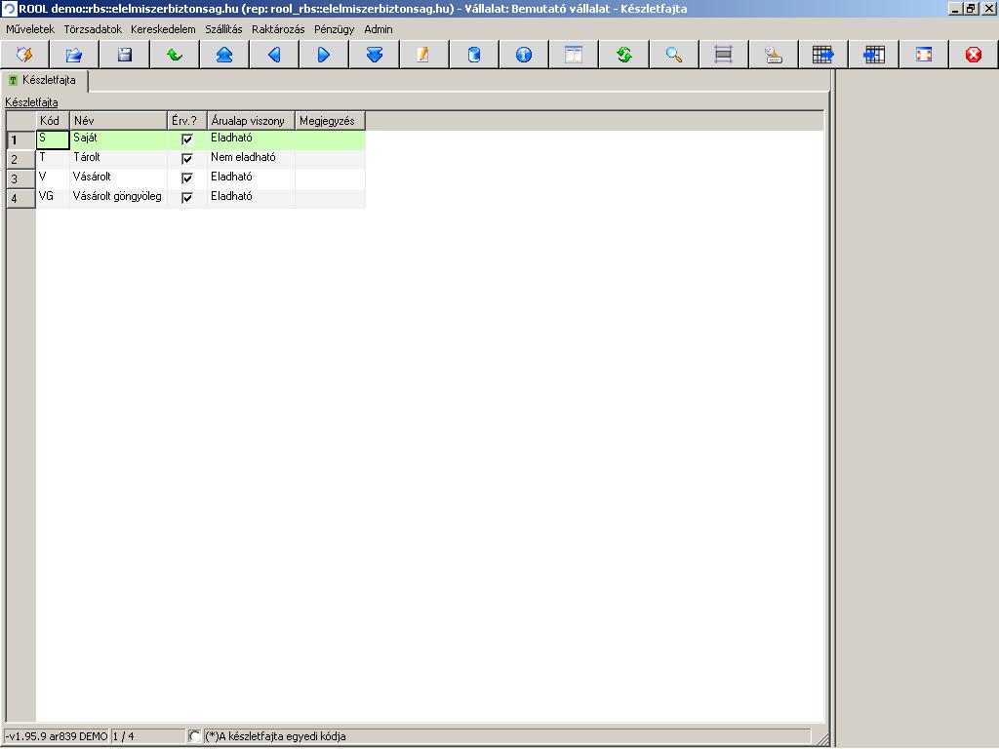Open the Törzsadatok menu
This screenshot has height=749, width=999.
93,29
